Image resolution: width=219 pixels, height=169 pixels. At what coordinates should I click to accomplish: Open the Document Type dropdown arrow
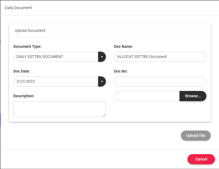pyautogui.click(x=102, y=57)
